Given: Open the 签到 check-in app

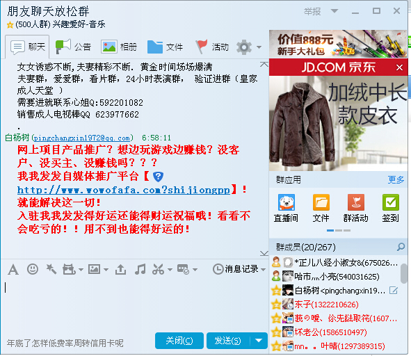Looking at the screenshot, I should pyautogui.click(x=391, y=208).
